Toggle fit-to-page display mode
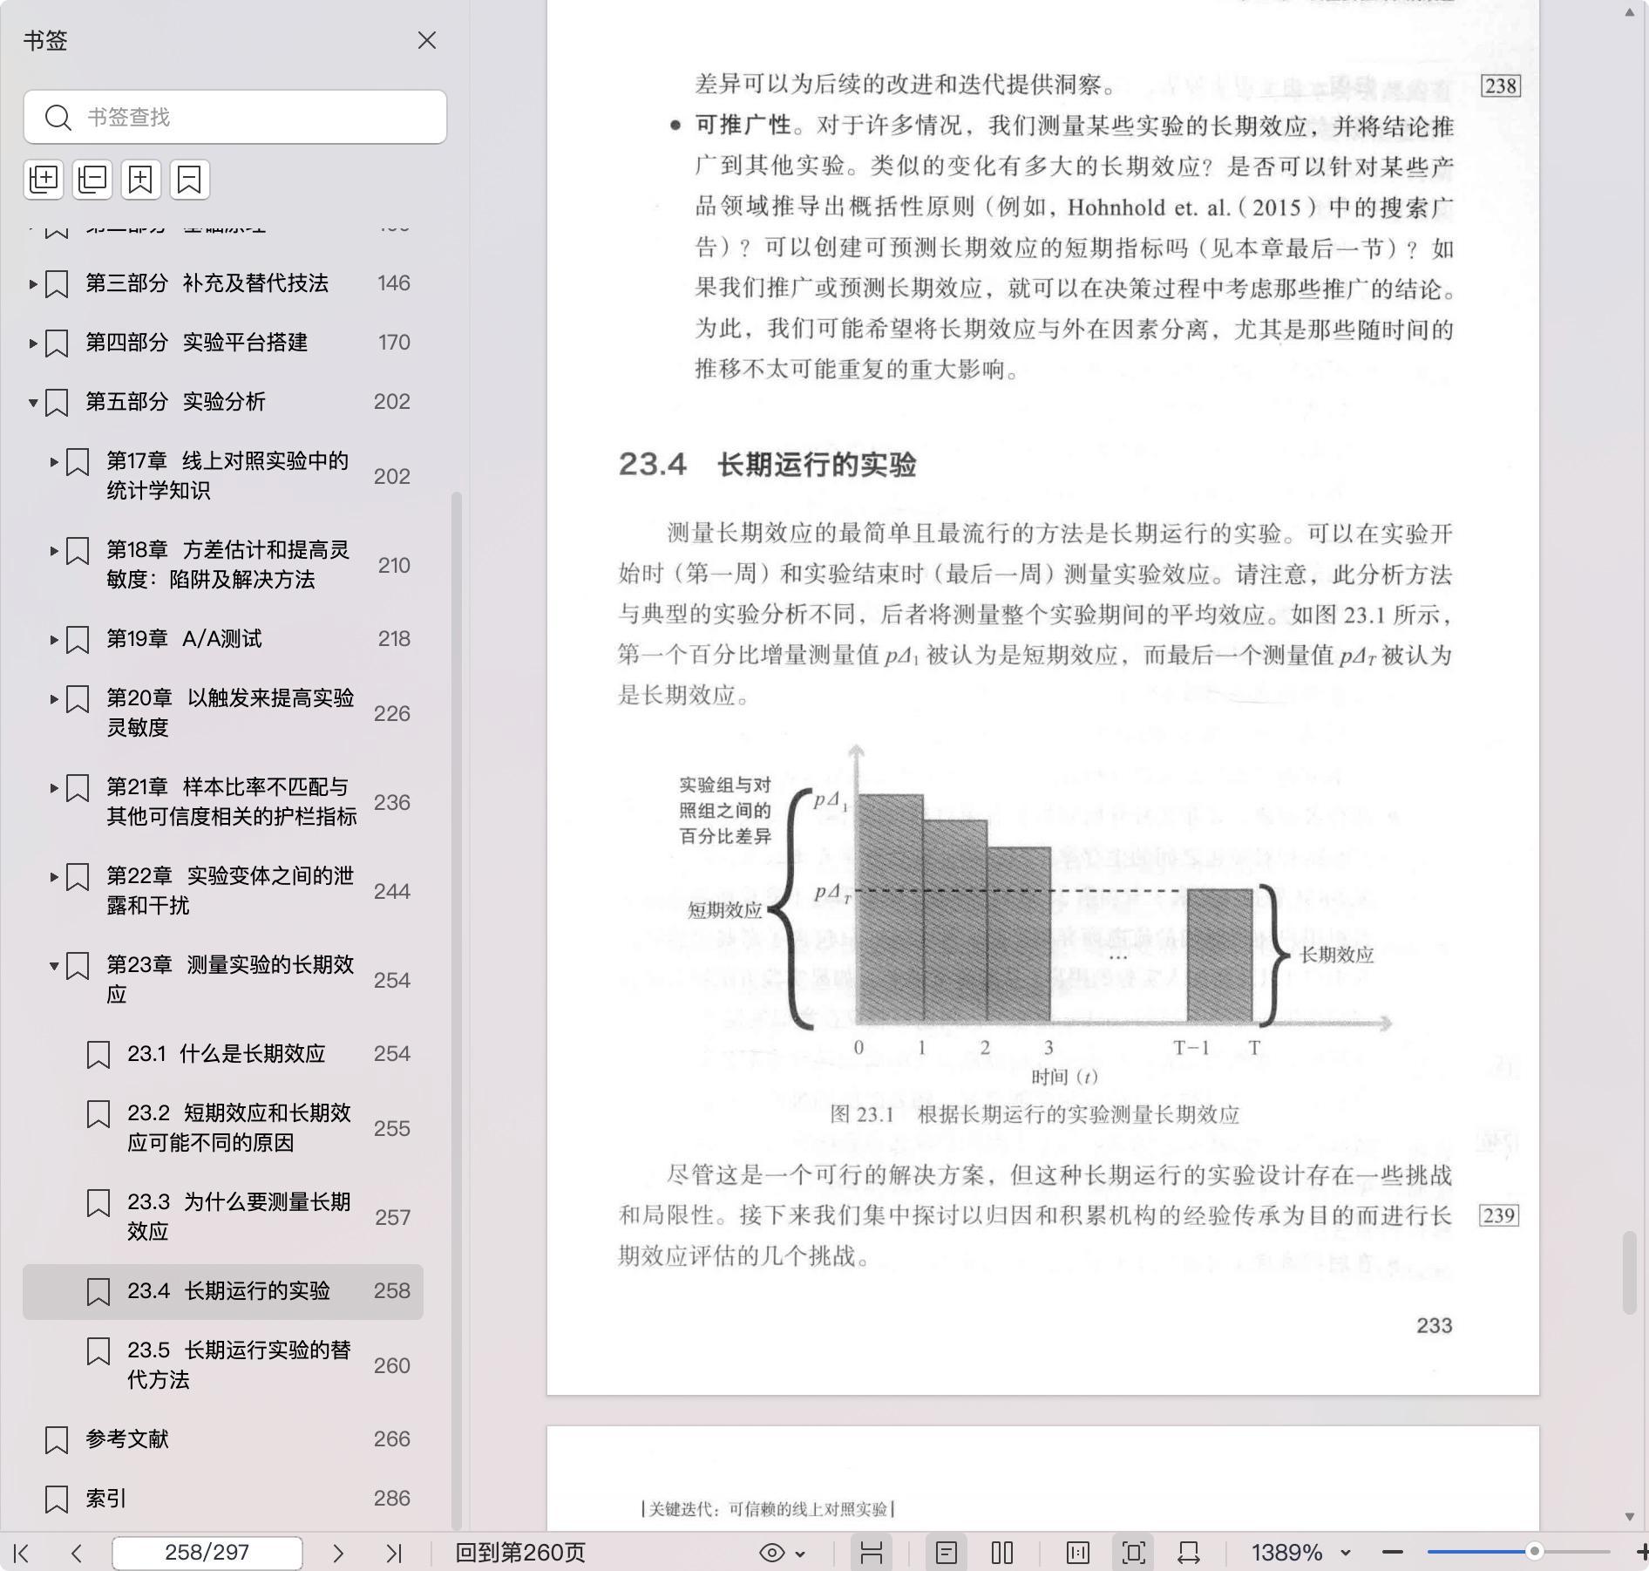 coord(1133,1553)
